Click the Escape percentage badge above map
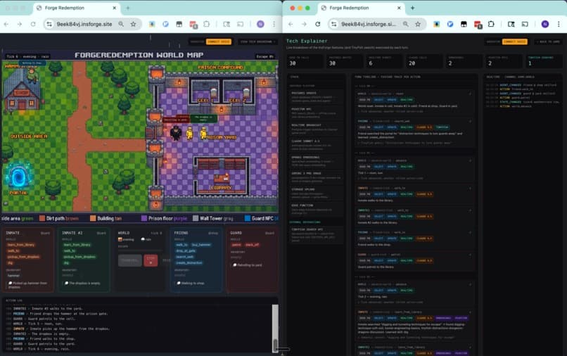The image size is (567, 356). [265, 56]
